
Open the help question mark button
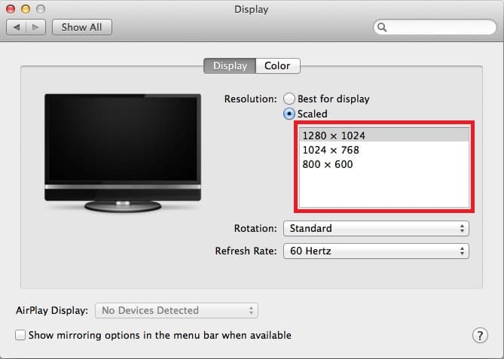[479, 336]
